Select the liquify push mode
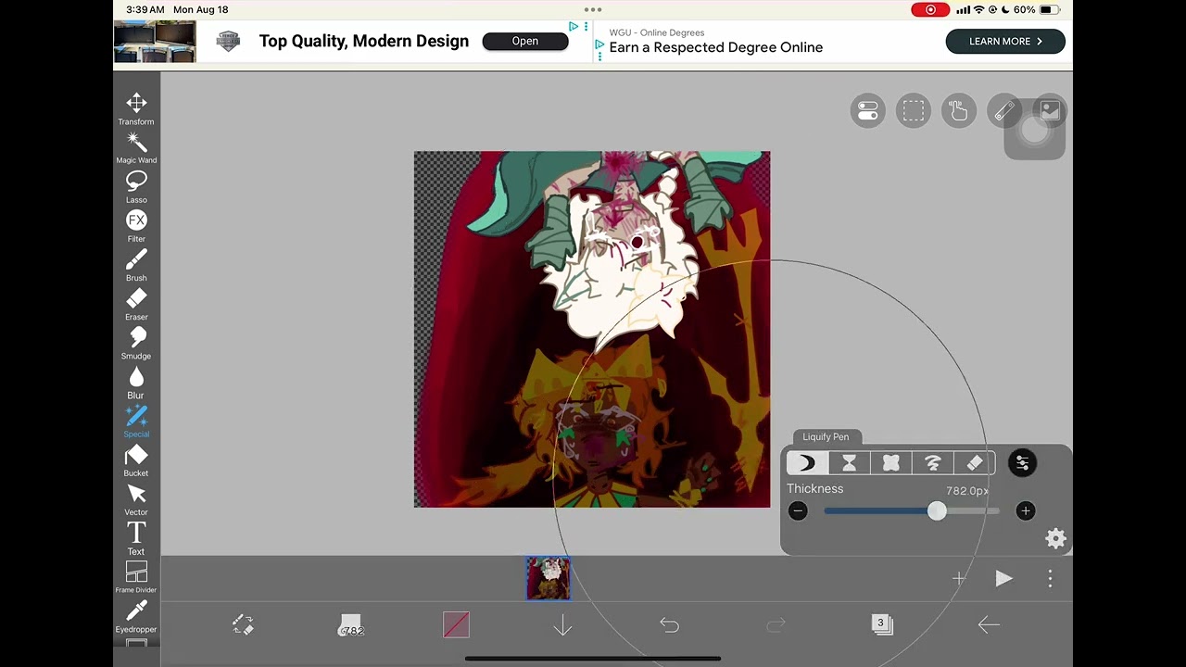1186x667 pixels. (x=807, y=463)
